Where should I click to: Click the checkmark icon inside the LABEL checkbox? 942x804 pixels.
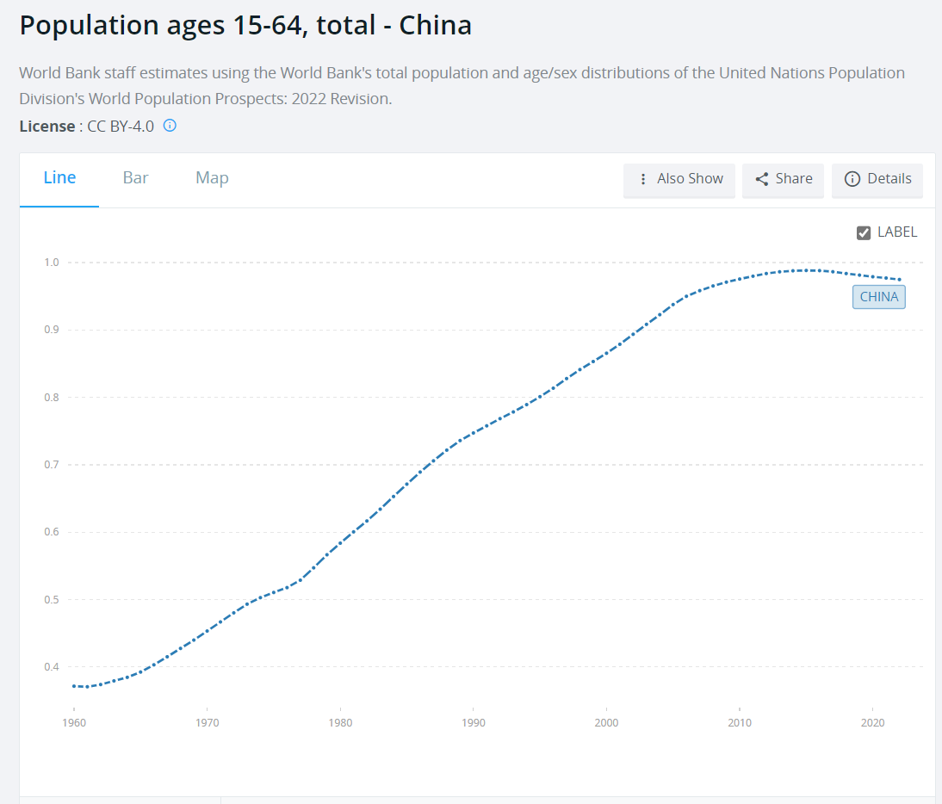[x=863, y=232]
